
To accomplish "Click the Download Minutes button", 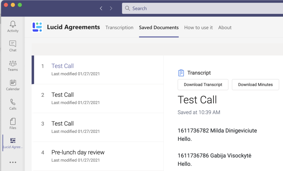I will (x=255, y=84).
